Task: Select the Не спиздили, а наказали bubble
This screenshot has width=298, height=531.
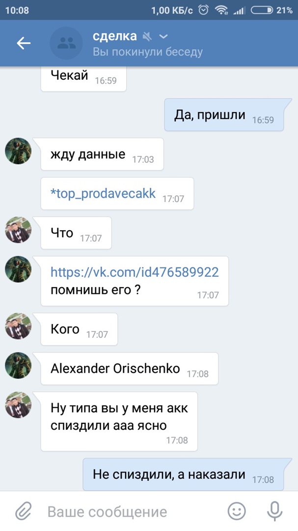Action: [x=183, y=474]
